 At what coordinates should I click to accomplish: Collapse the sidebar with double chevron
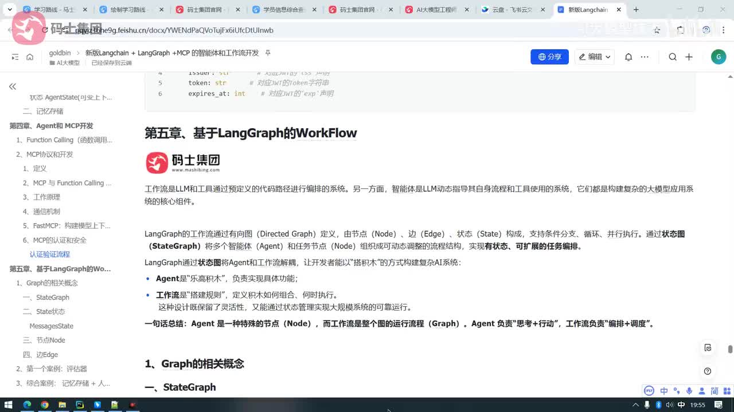[x=13, y=86]
